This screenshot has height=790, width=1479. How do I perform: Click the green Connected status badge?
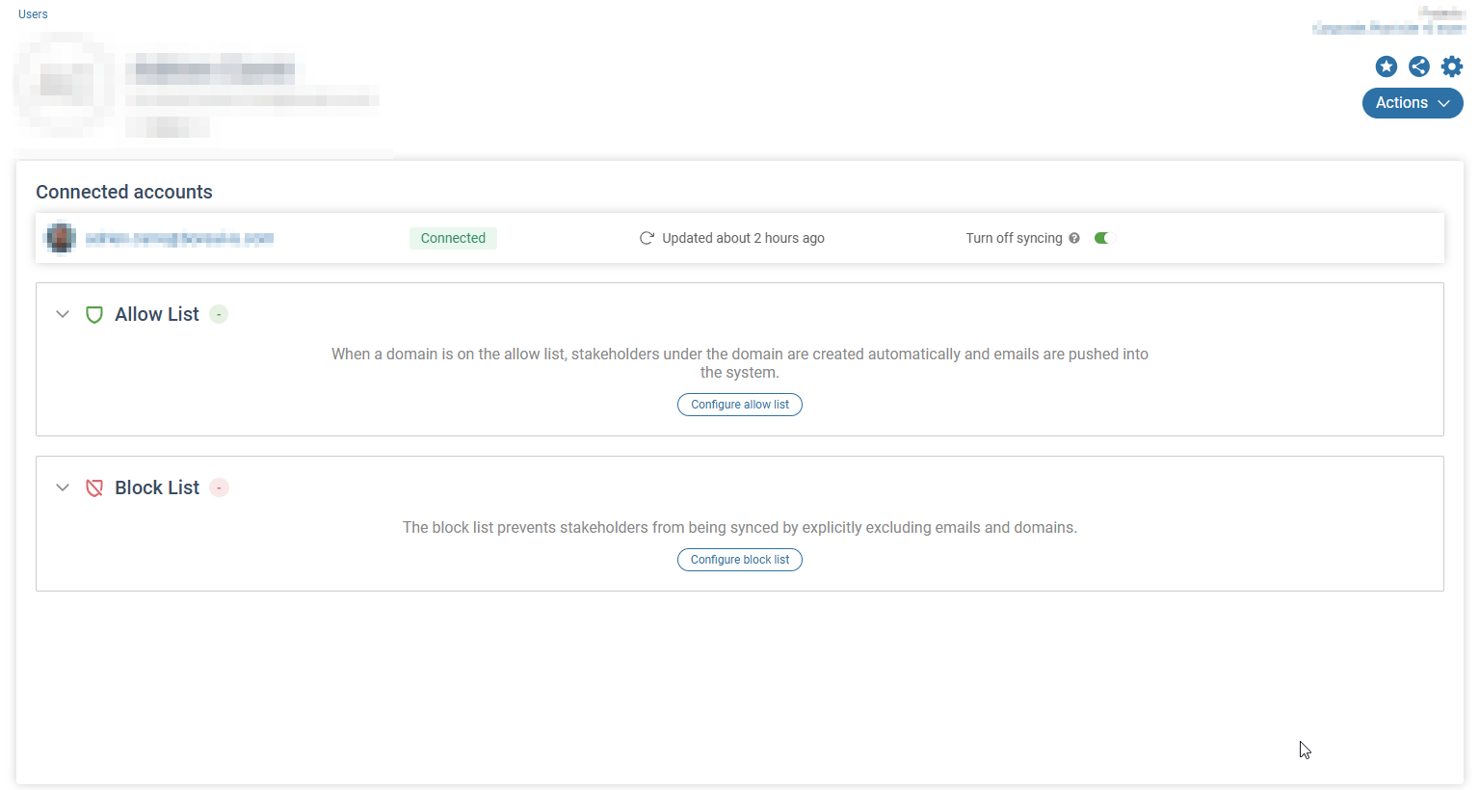[x=453, y=238]
